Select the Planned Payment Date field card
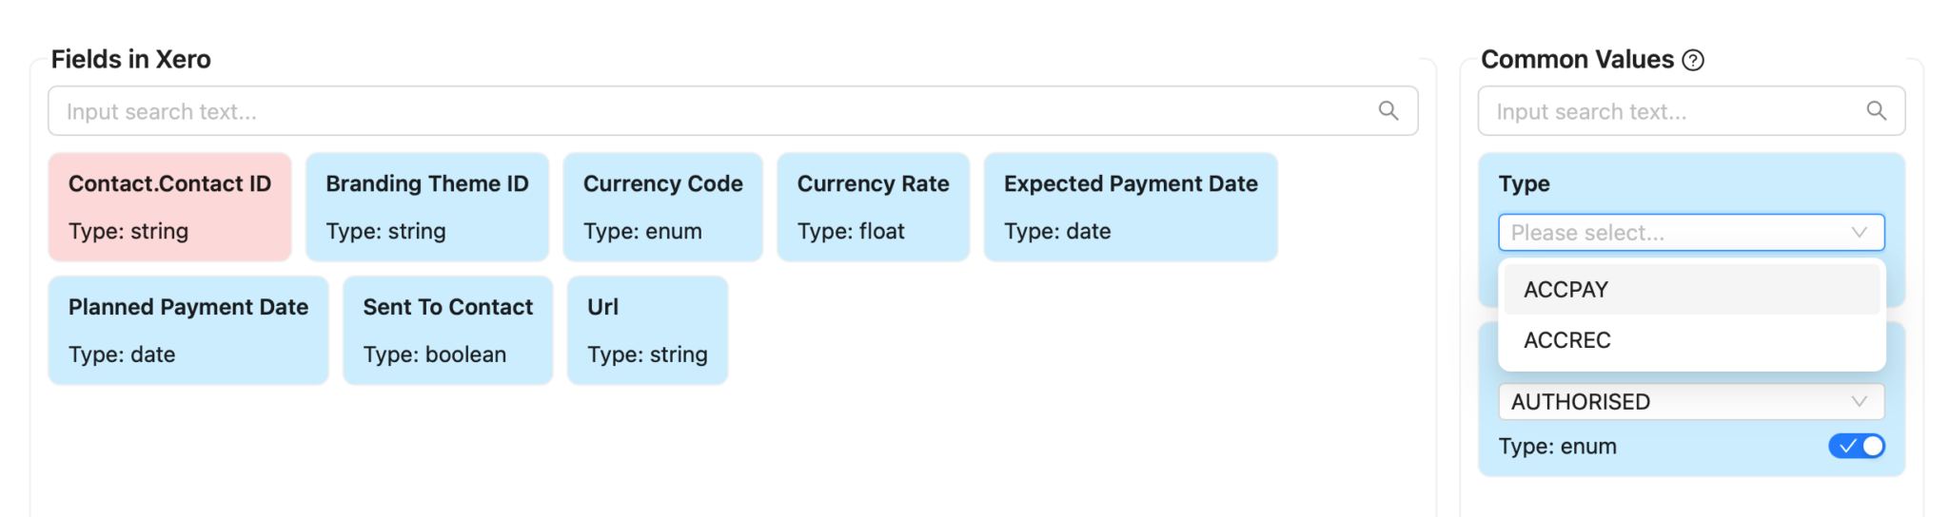Screen dimensions: 1949x517 click(x=188, y=331)
